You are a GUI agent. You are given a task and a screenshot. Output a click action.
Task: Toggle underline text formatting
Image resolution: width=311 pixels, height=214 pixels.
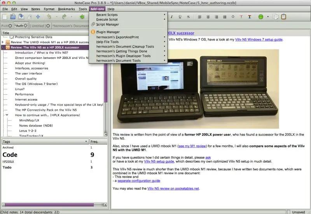pos(180,17)
